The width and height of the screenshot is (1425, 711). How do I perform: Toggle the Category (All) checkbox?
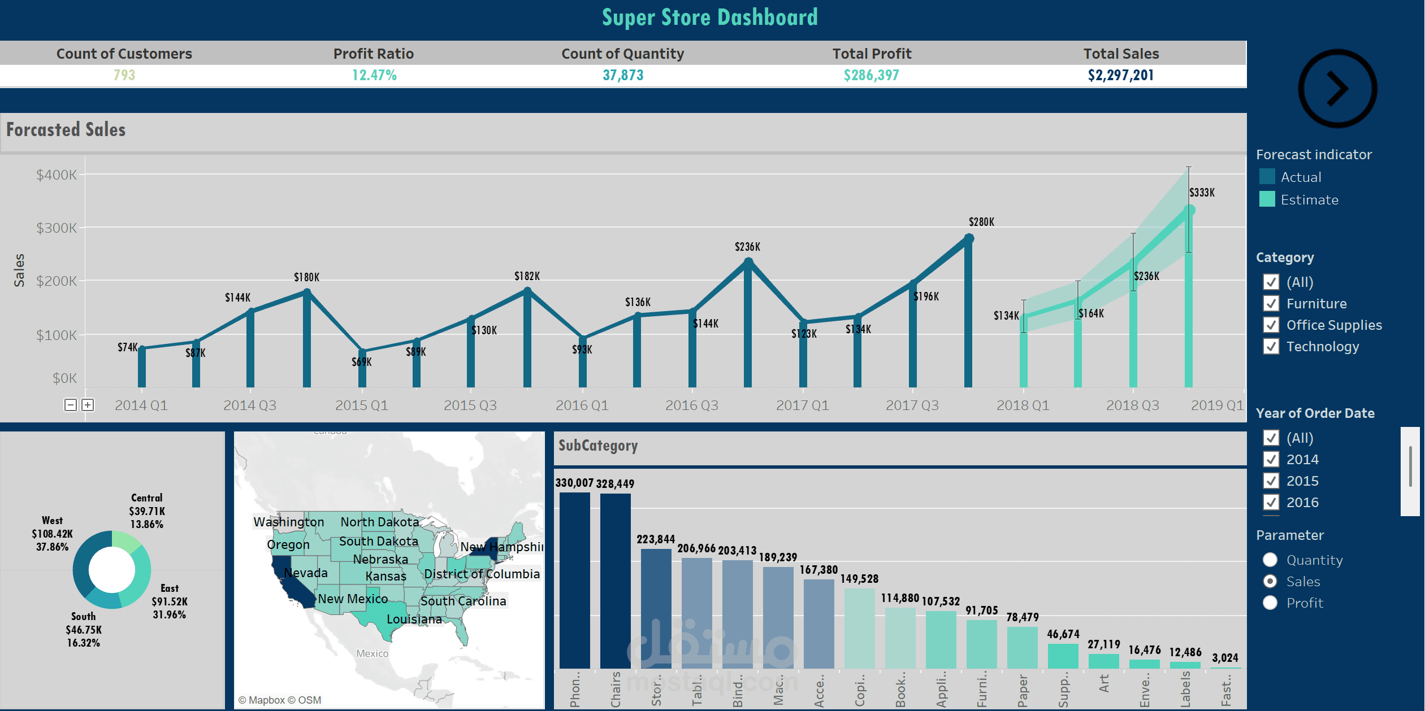click(1271, 282)
